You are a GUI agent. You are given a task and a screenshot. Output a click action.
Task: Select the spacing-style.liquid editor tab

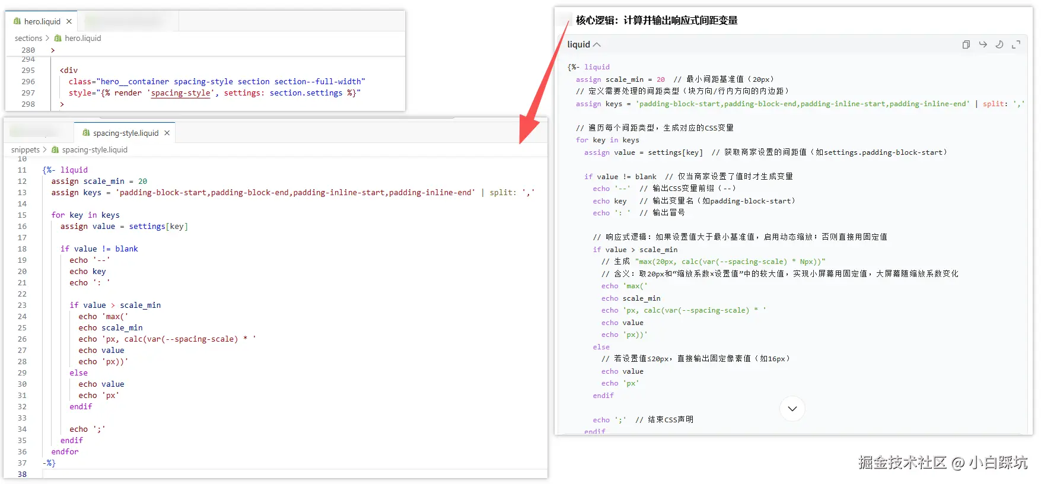[x=125, y=133]
